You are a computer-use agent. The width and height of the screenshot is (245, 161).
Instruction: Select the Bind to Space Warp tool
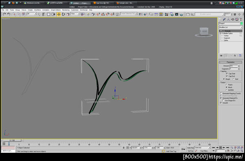coord(24,14)
